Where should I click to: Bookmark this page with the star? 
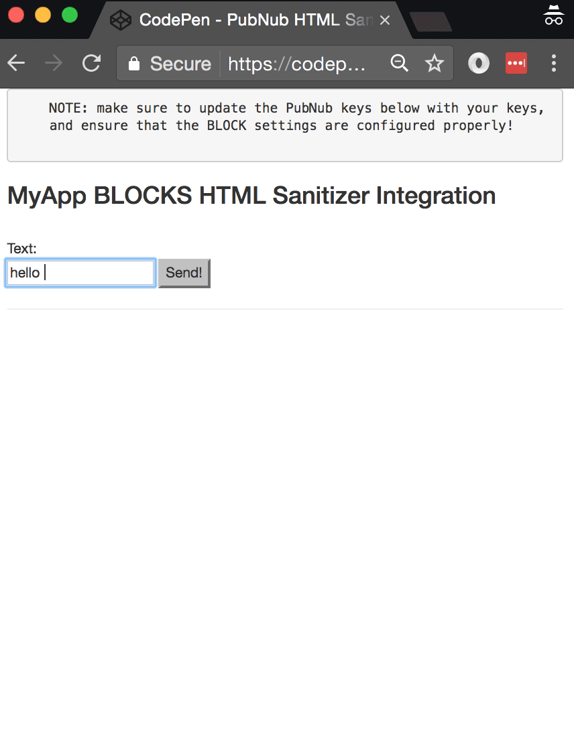coord(435,64)
